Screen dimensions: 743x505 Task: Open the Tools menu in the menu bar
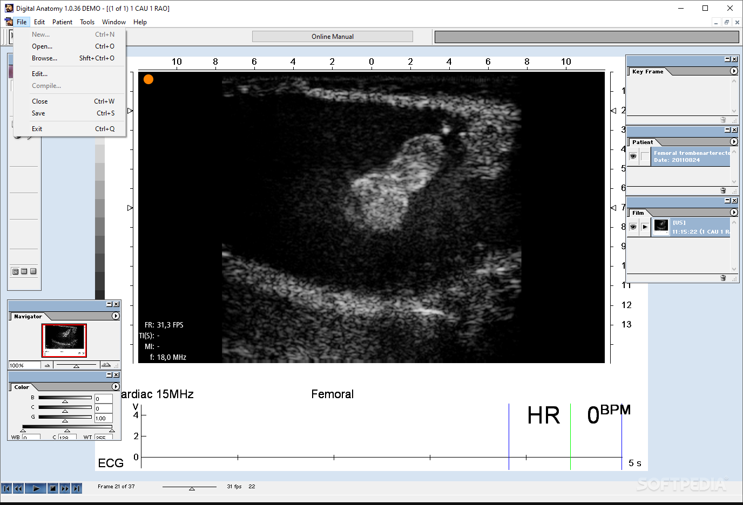[87, 22]
